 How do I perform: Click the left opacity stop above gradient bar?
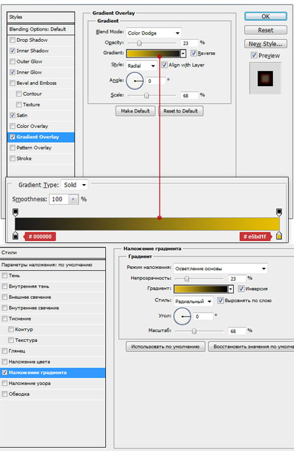16,212
